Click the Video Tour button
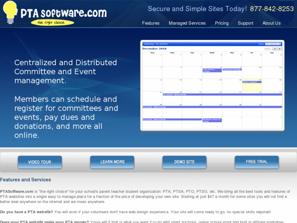This screenshot has height=223, width=297. point(40,162)
